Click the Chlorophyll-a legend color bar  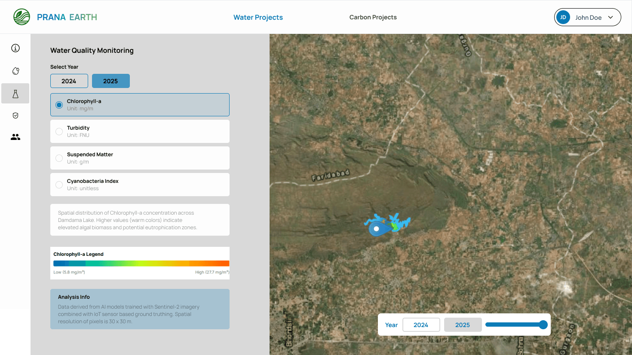tap(141, 264)
